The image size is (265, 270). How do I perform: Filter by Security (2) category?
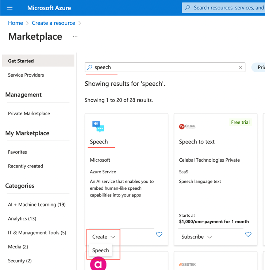coord(20,261)
